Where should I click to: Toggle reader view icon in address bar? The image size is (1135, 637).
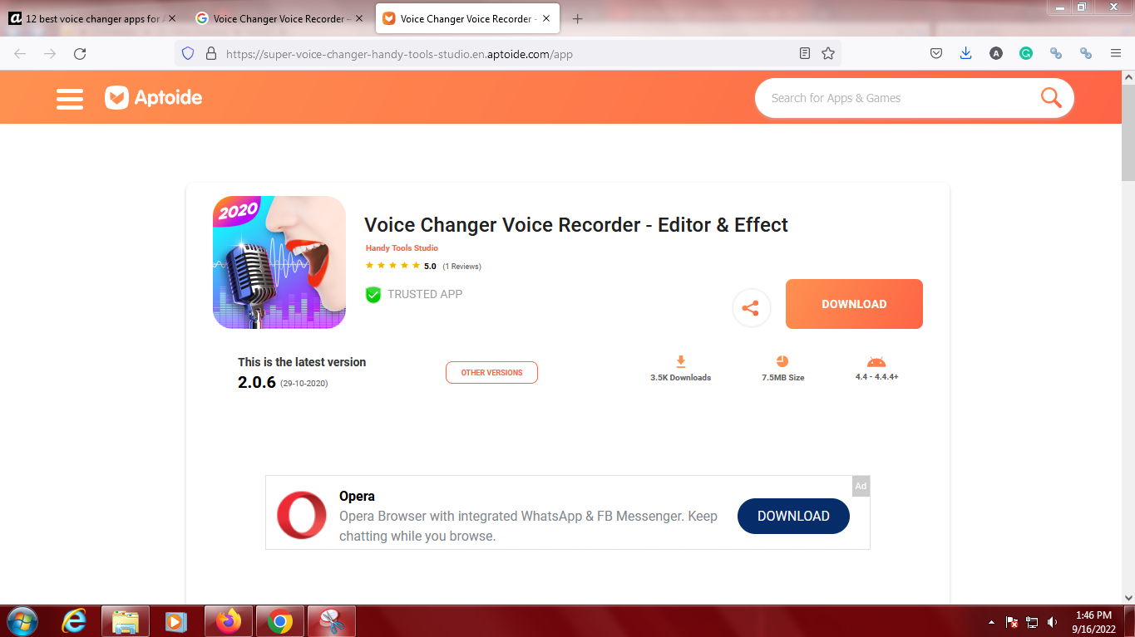[804, 53]
